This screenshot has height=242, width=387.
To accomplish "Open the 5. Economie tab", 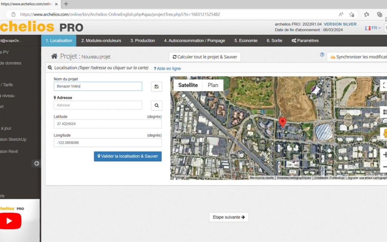I will pyautogui.click(x=246, y=41).
